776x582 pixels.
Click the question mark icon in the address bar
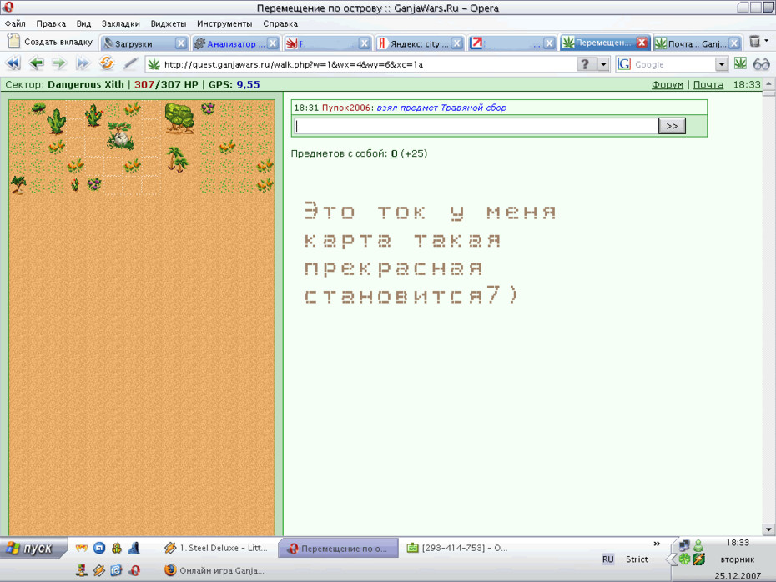pos(585,64)
